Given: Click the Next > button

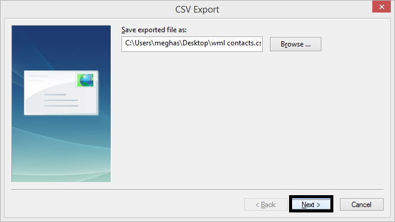Looking at the screenshot, I should click(x=311, y=204).
